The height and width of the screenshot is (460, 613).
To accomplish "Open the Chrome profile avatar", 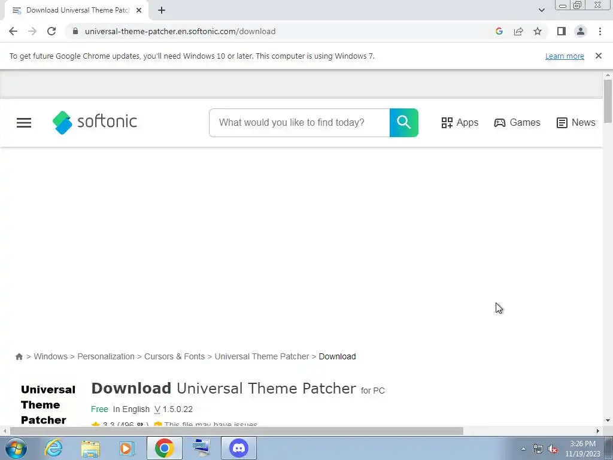I will 581,31.
